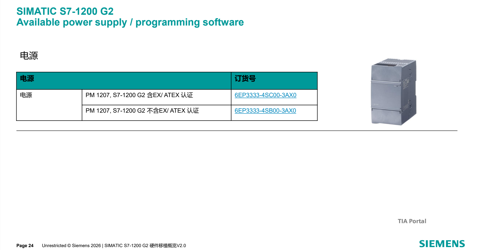480x250 pixels.
Task: Click the '电源' table column header
Action: pos(124,81)
